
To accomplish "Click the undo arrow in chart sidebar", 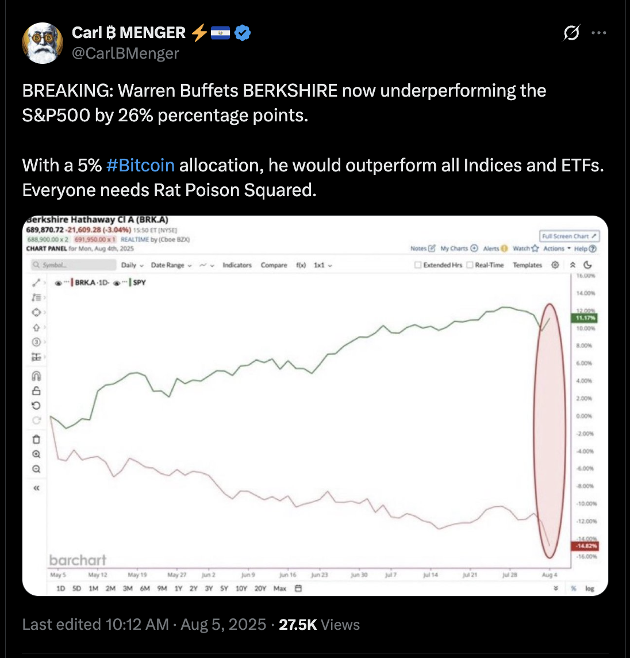I will [36, 405].
